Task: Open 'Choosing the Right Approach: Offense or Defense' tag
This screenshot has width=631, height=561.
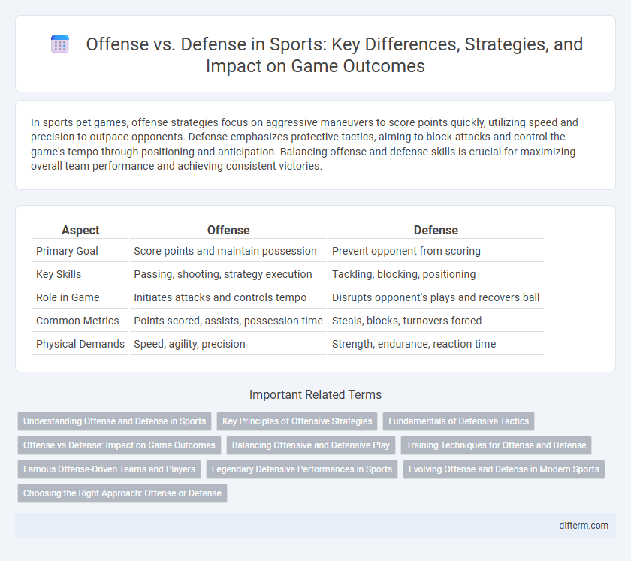Action: pos(122,493)
